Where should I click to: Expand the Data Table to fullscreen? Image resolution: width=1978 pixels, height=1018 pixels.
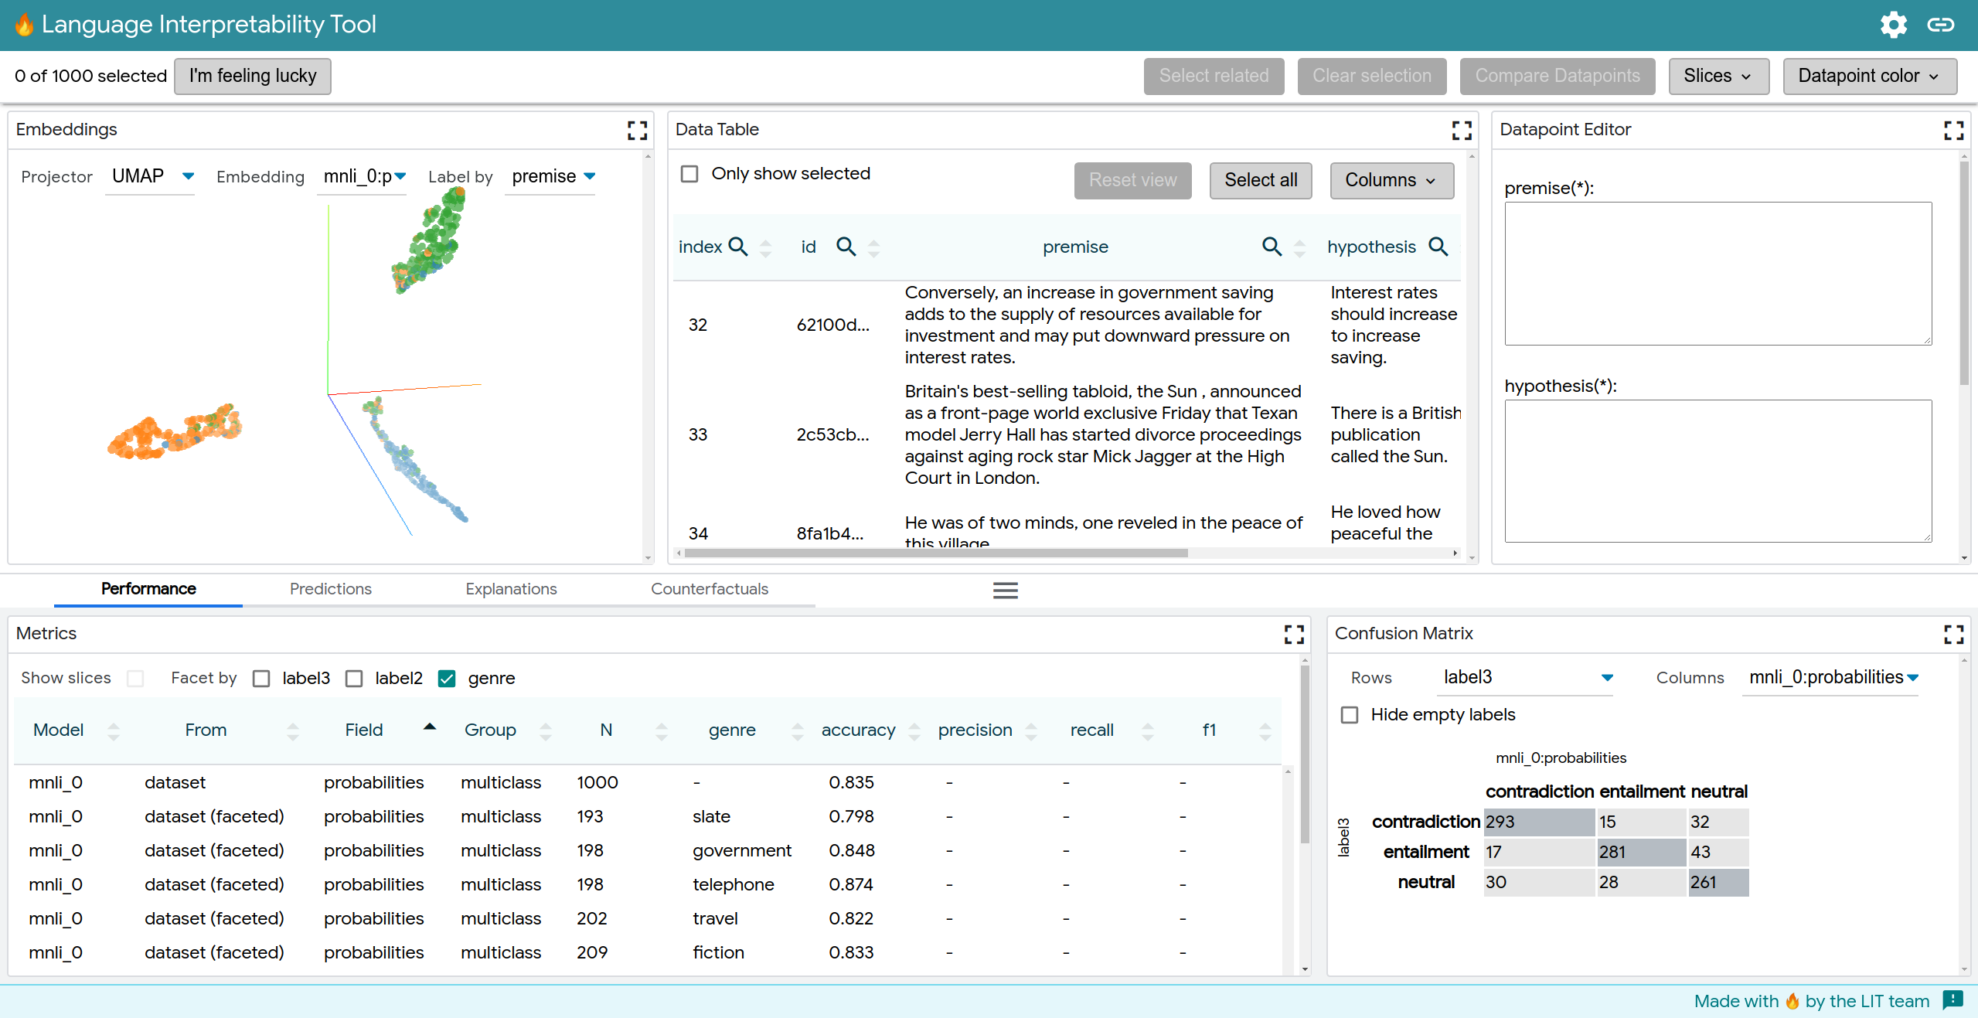coord(1461,130)
